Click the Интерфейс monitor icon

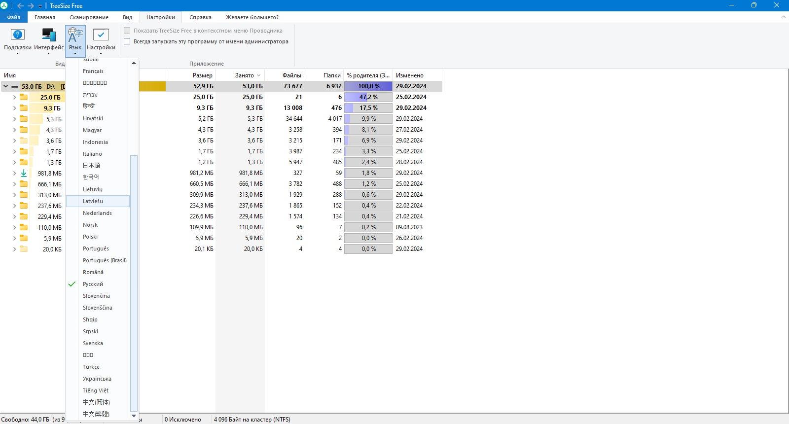point(49,35)
